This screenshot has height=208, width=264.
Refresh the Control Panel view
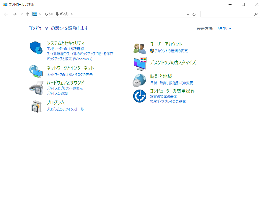(x=194, y=14)
